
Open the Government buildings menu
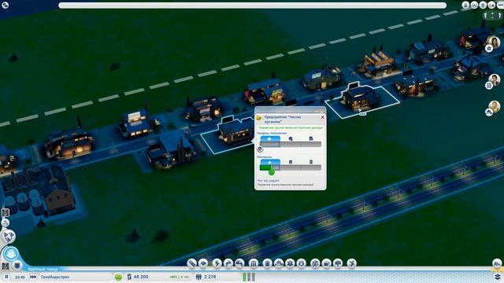tap(254, 263)
